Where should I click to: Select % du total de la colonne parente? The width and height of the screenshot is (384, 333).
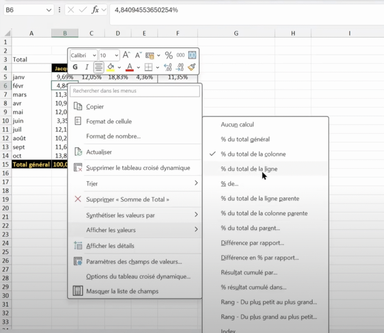[265, 213]
